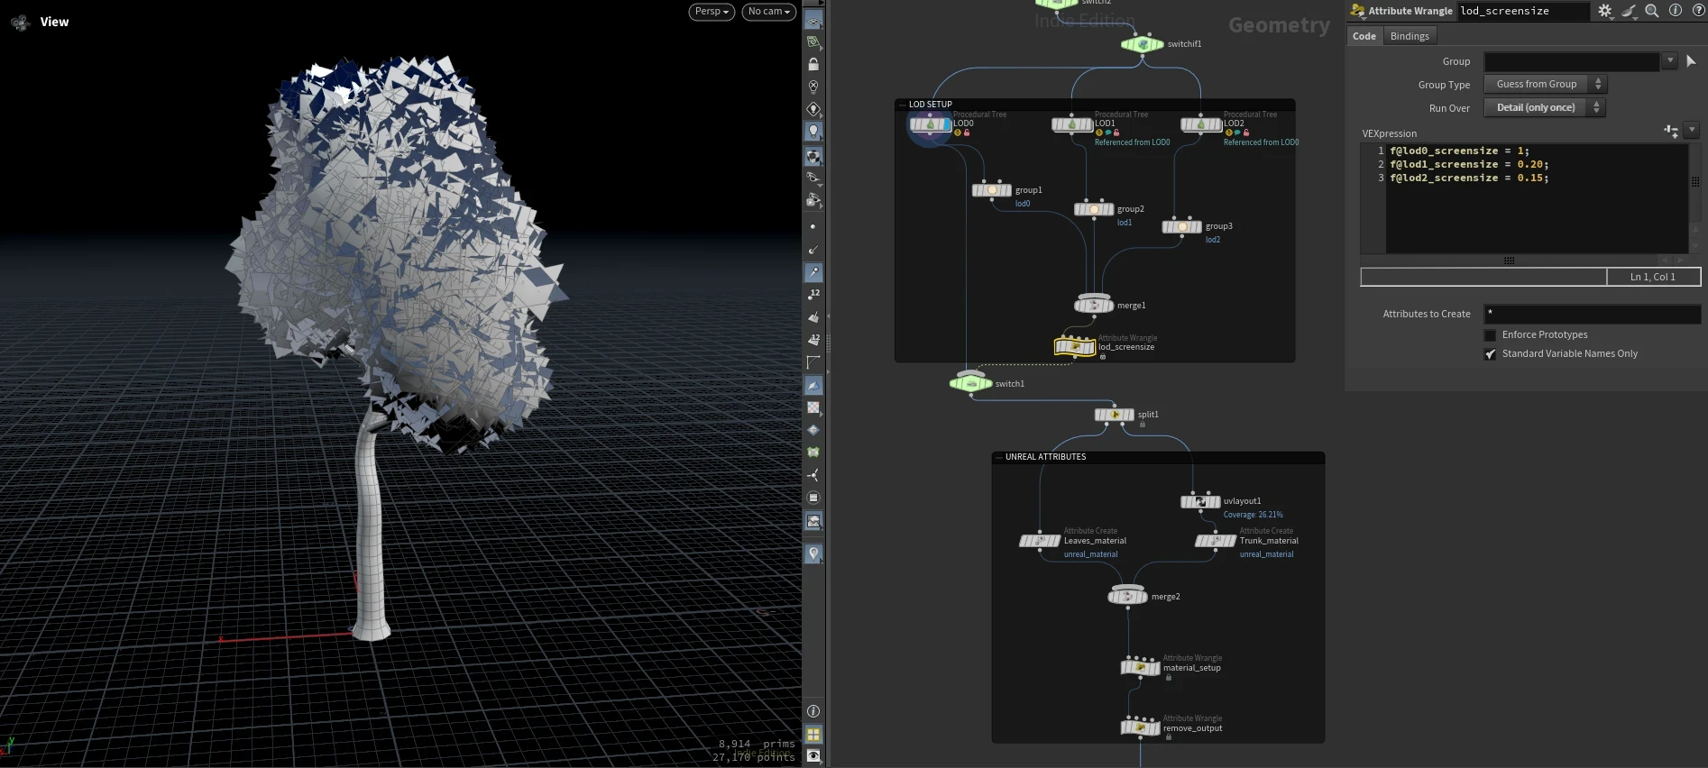Click the group1 node
Viewport: 1708px width, 768px height.
click(992, 190)
